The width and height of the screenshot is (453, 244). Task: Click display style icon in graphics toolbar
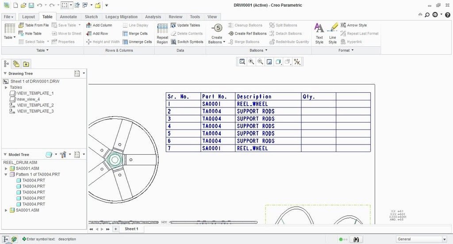tap(278, 61)
